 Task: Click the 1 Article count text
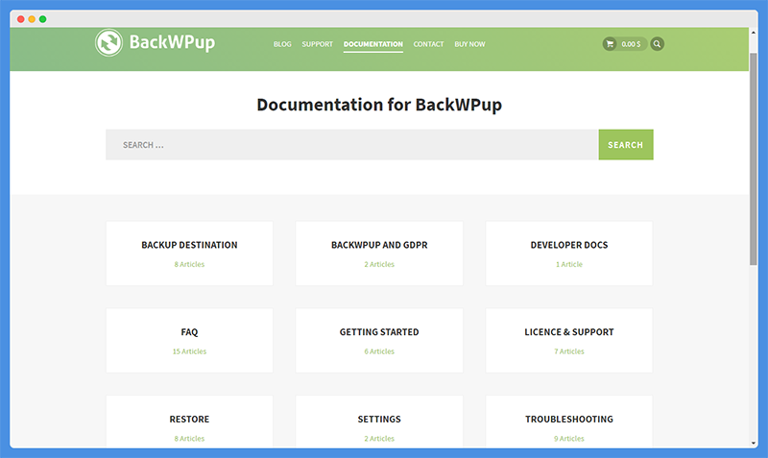point(569,264)
